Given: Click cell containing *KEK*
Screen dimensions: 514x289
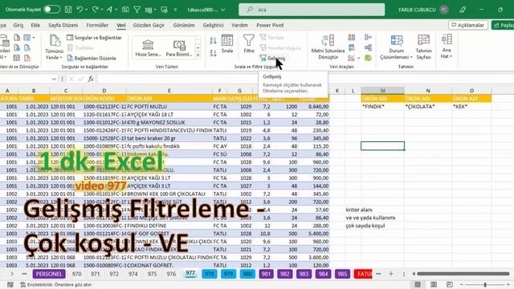Looking at the screenshot, I should (x=471, y=107).
